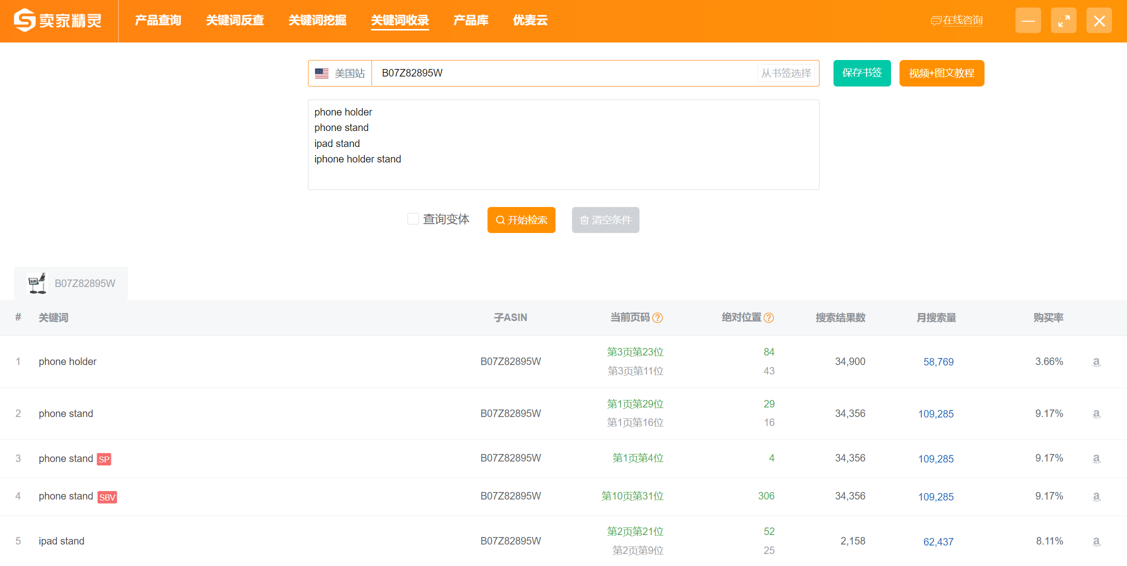Screen dimensions: 1127x566
Task: Open Amazon icon for phone stand SBV row
Action: click(x=1096, y=496)
